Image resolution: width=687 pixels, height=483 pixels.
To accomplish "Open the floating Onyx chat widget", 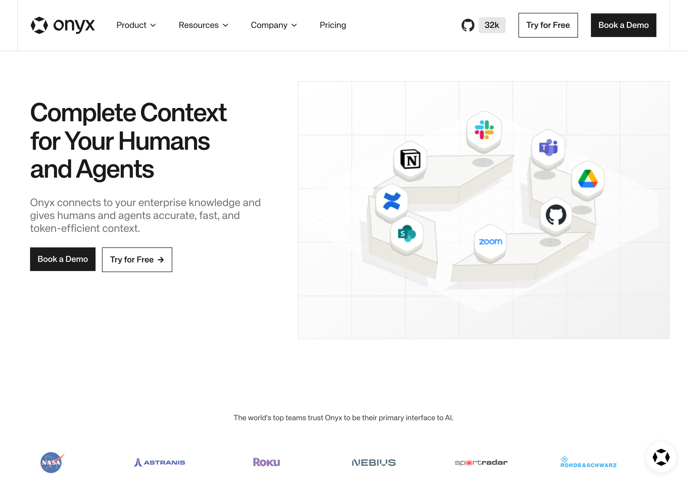I will (661, 457).
